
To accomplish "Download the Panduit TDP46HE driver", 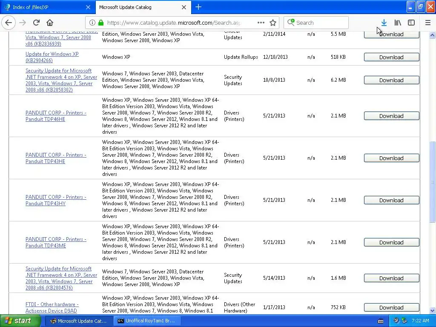I will [392, 116].
